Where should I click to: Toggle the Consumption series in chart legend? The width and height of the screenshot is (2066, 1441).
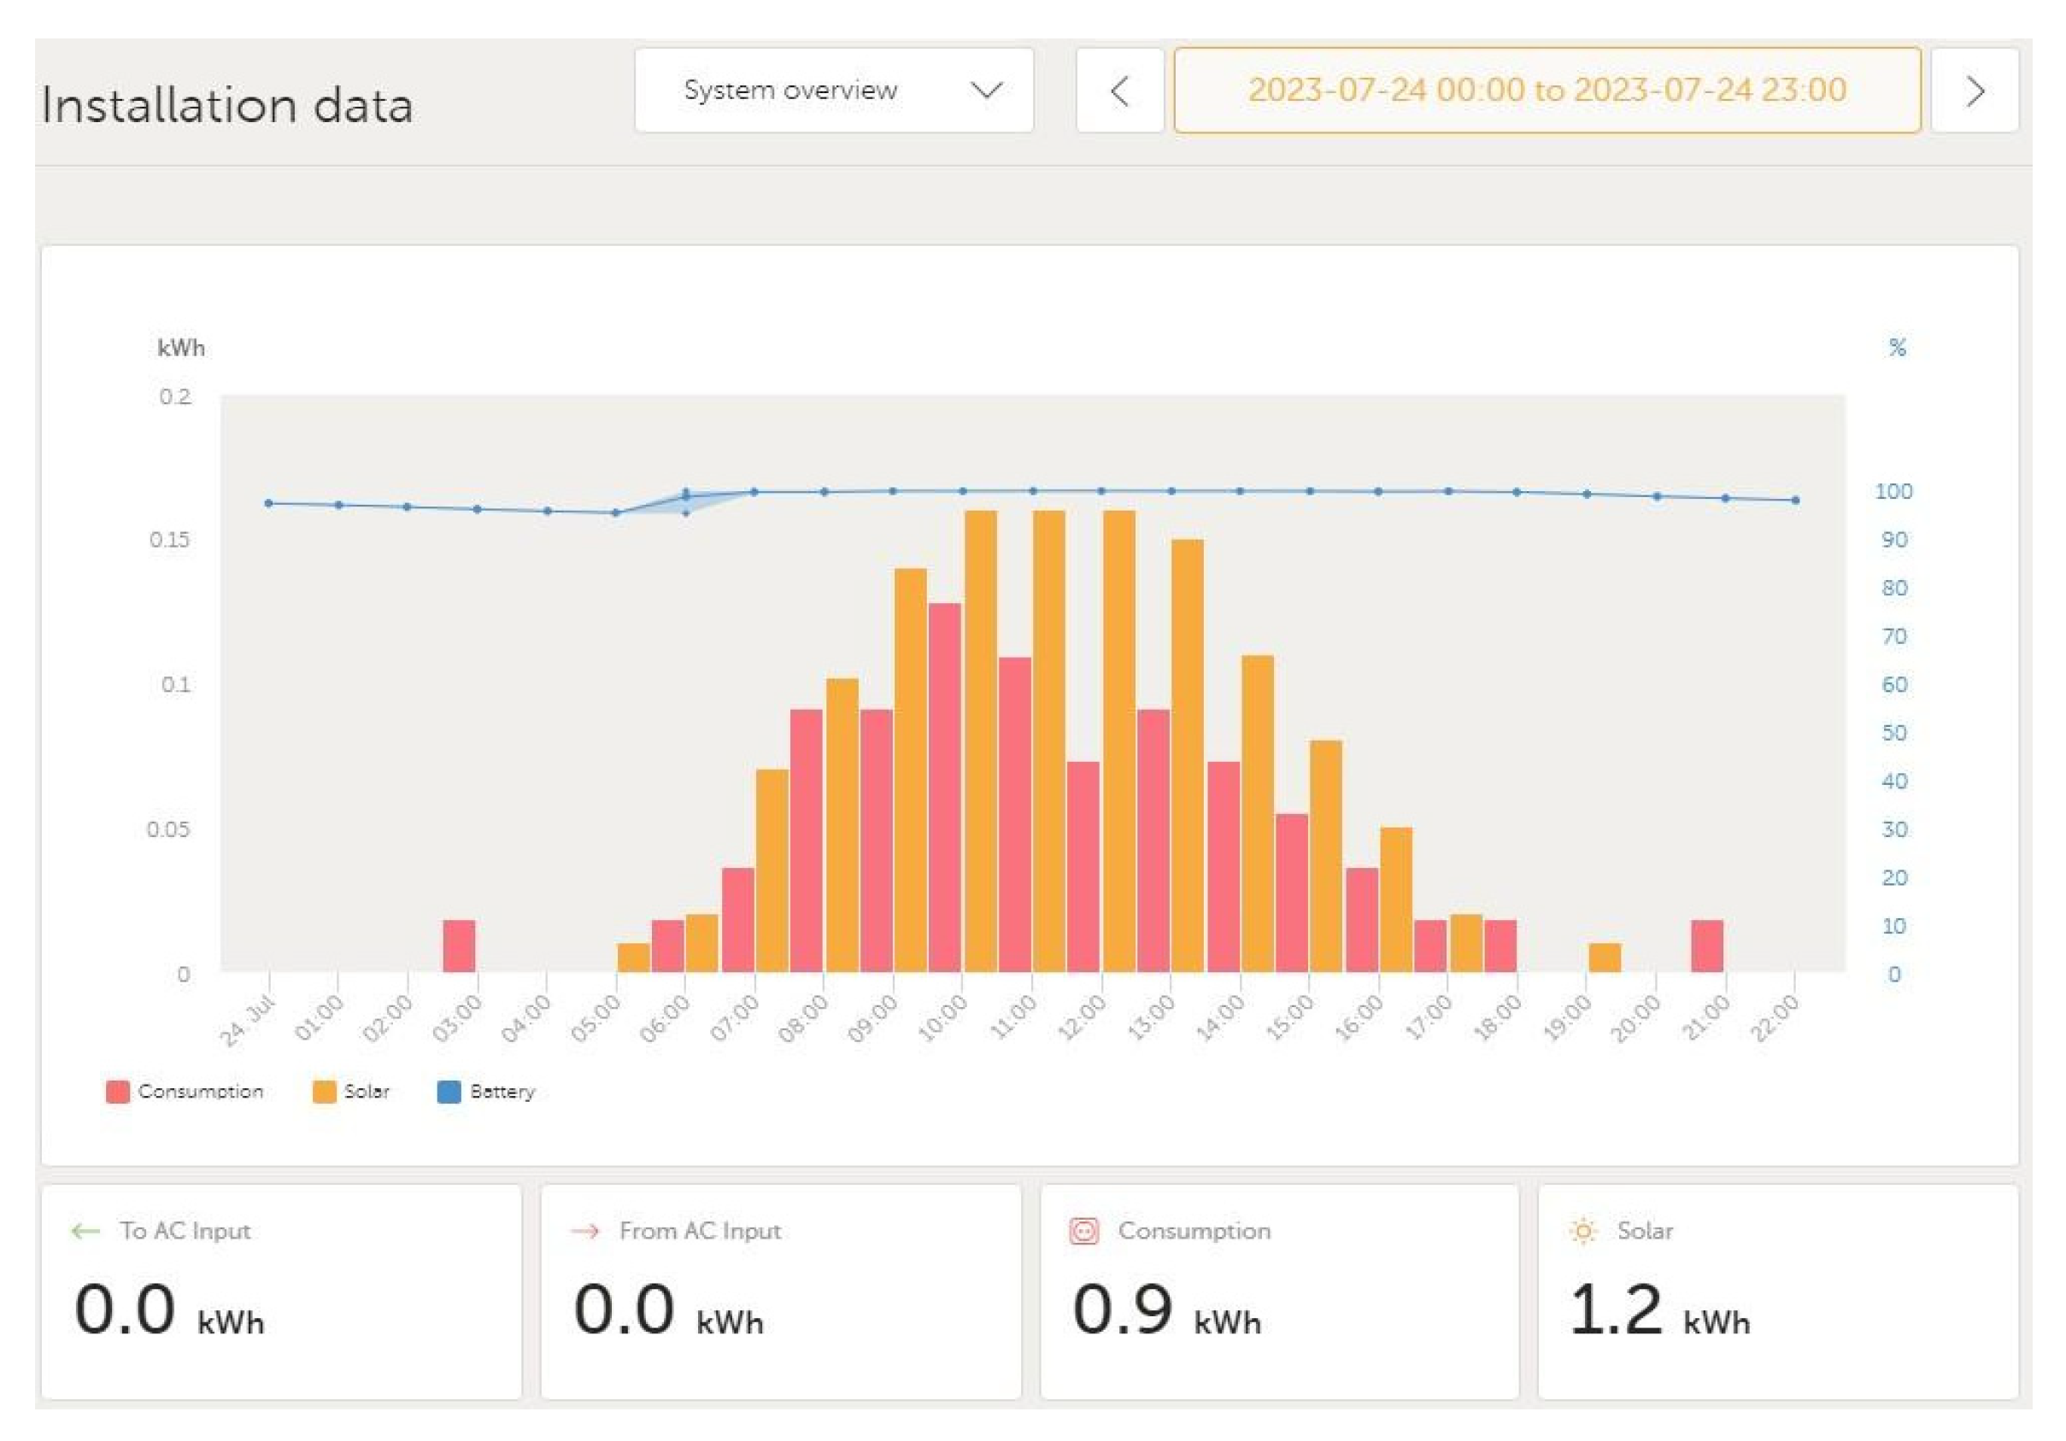[x=200, y=1091]
